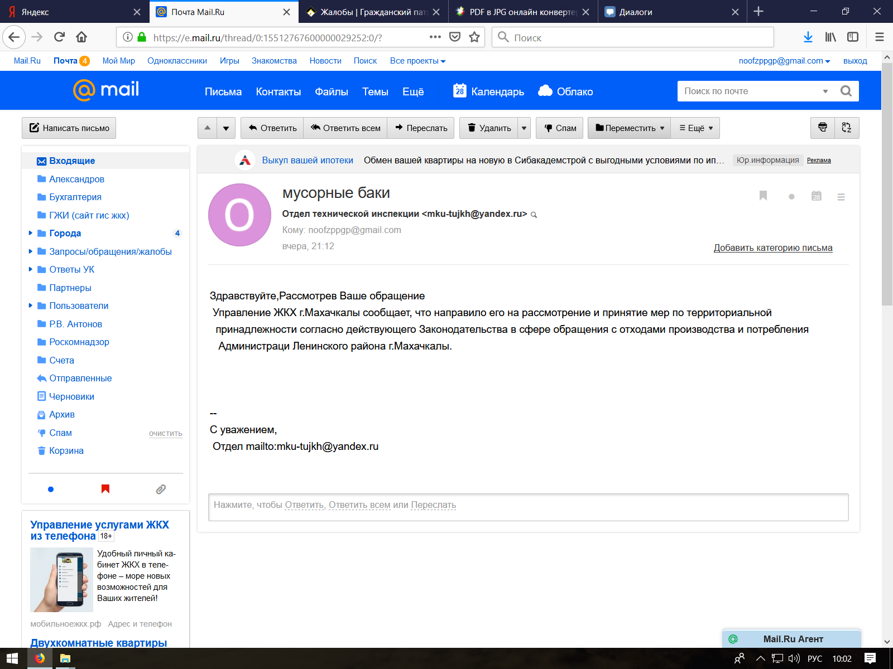
Task: Click the calendar event icon in message header
Action: point(816,196)
